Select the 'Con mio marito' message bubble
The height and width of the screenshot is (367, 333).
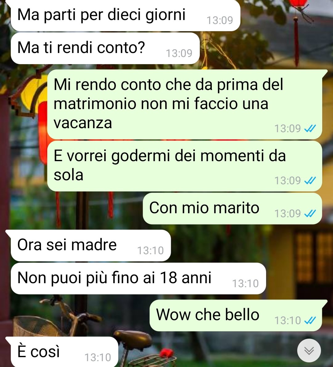click(232, 208)
